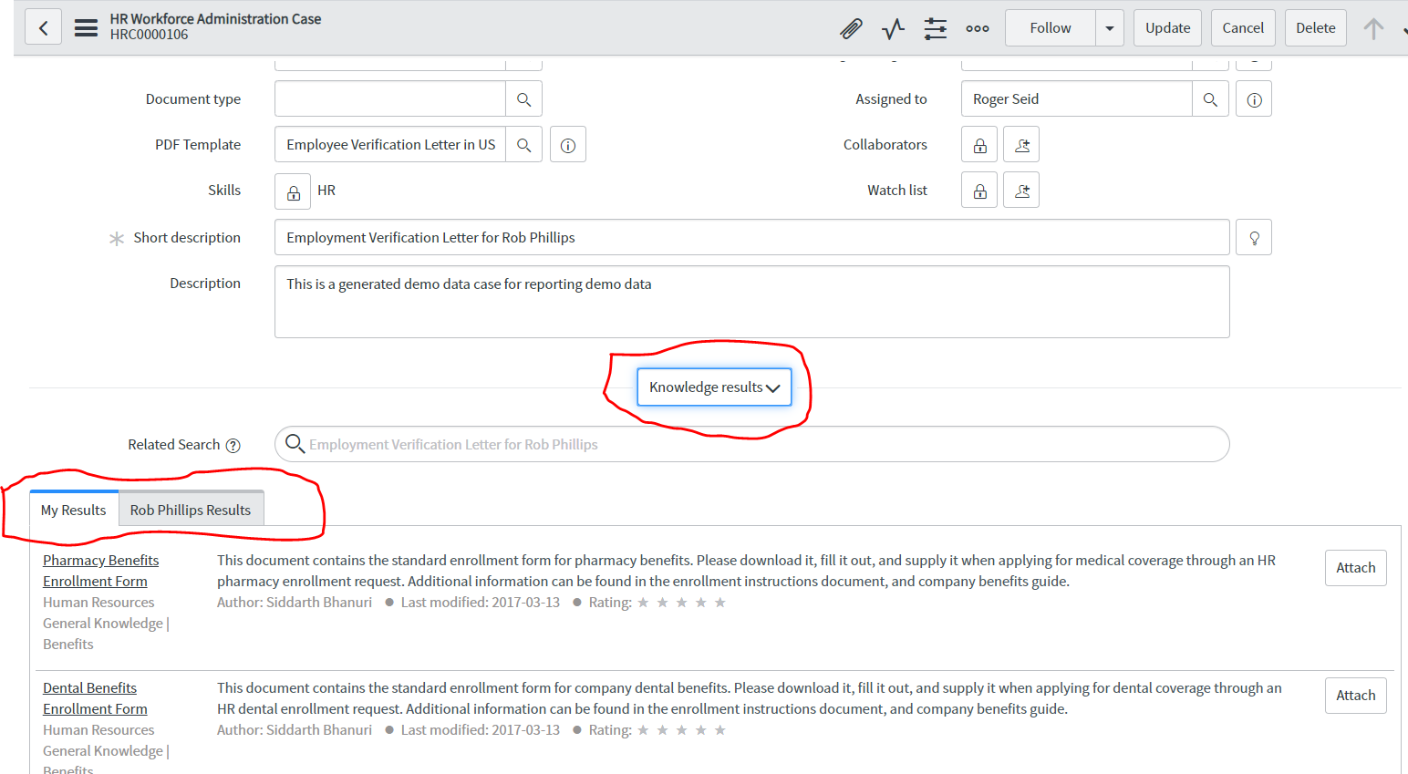This screenshot has width=1408, height=774.
Task: Focus the Document type input field
Action: click(x=390, y=98)
